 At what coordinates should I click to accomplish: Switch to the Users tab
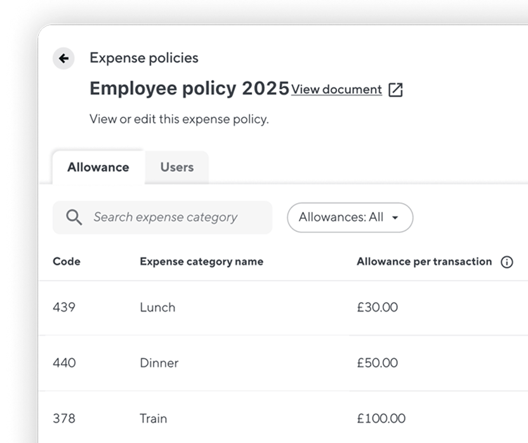tap(177, 168)
